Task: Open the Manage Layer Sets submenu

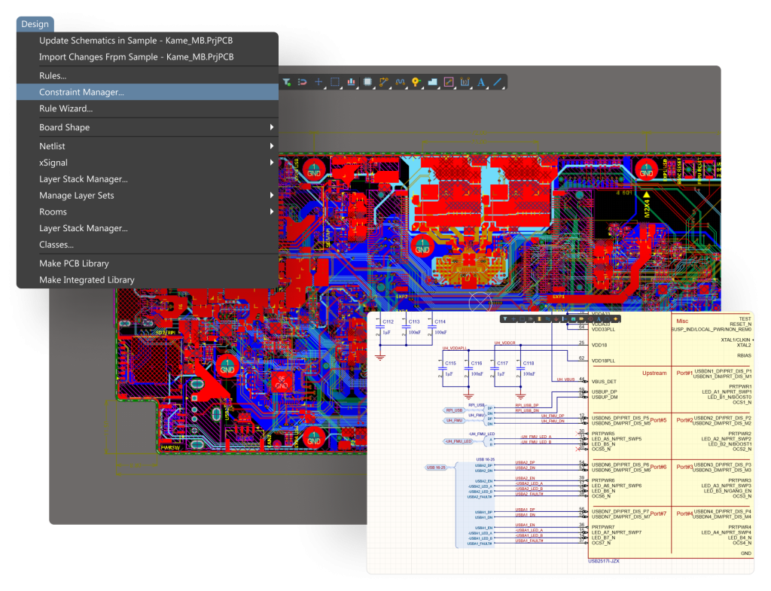Action: (271, 196)
